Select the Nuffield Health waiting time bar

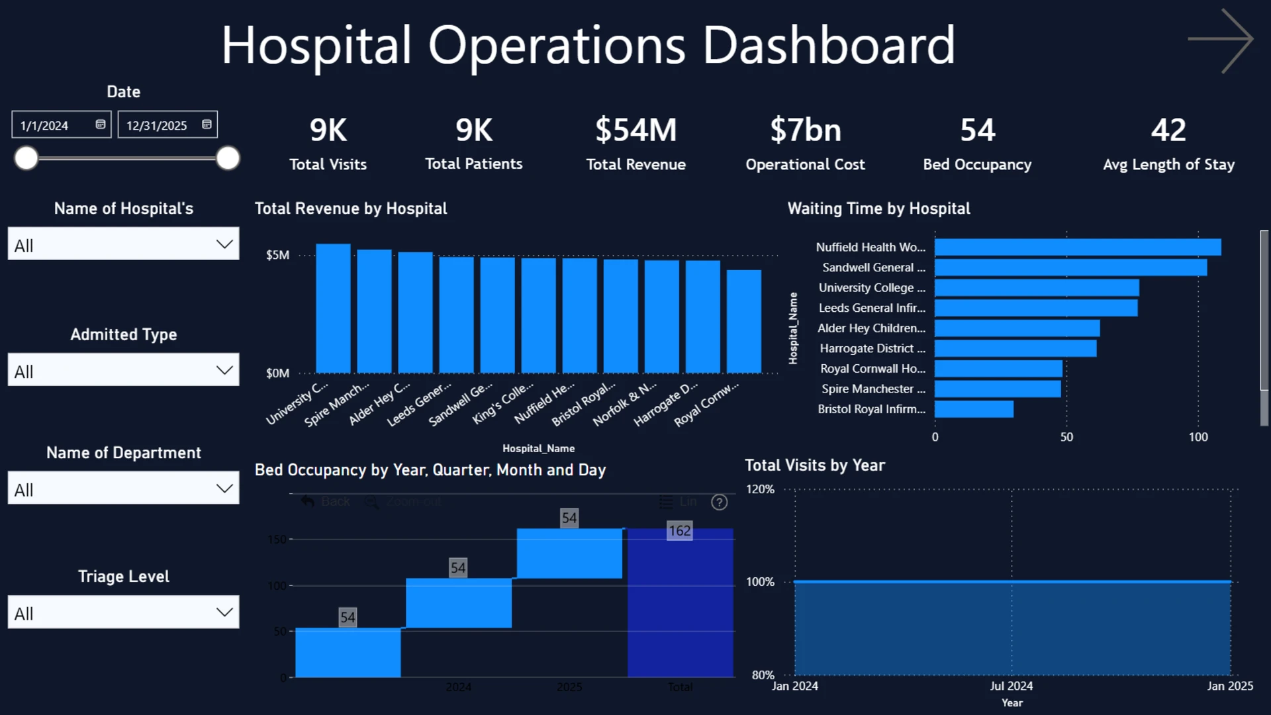point(1078,247)
